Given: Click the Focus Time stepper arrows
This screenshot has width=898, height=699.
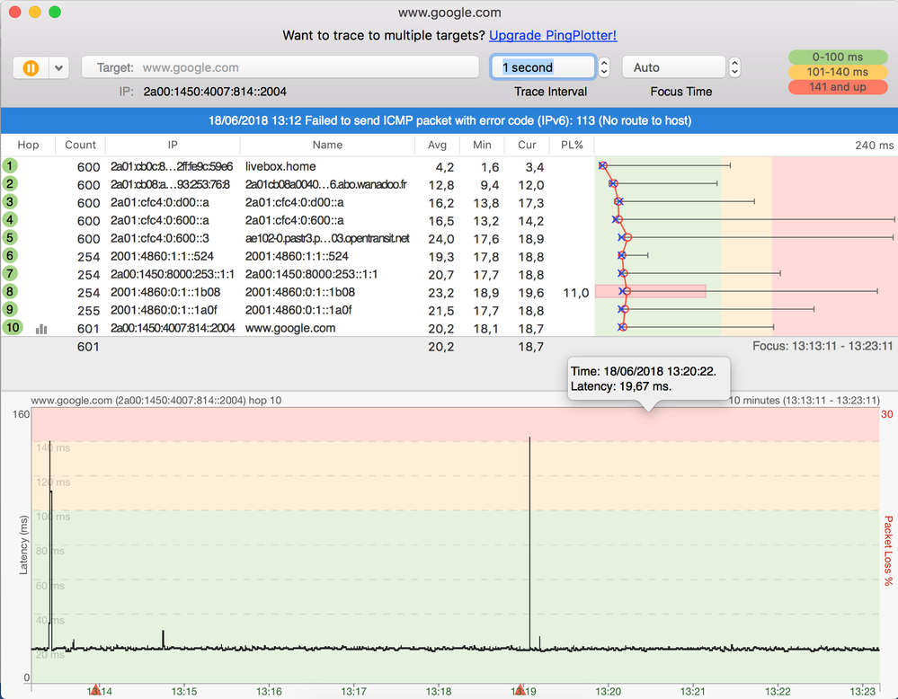Looking at the screenshot, I should coord(734,67).
